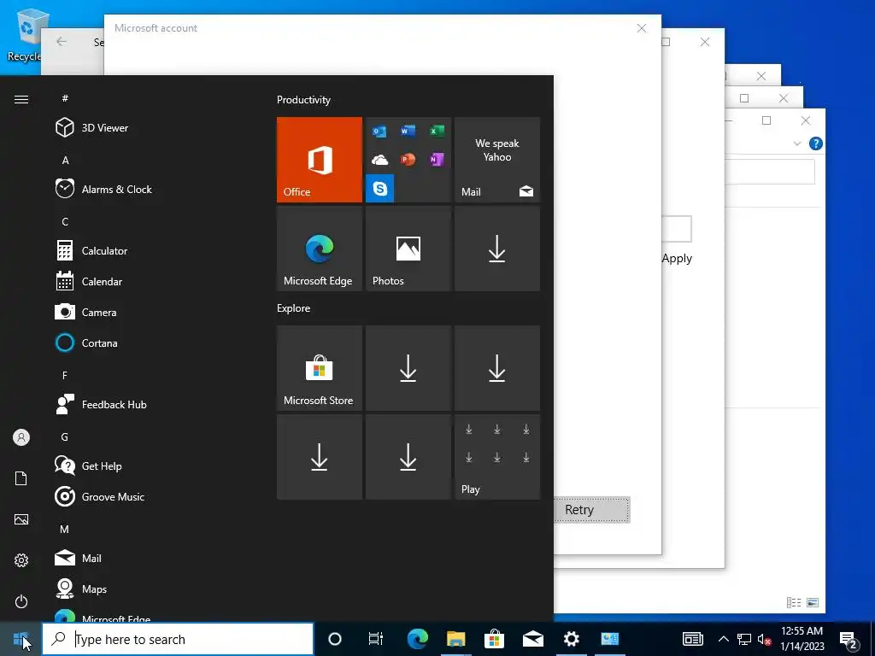The width and height of the screenshot is (875, 656).
Task: Jump to letter C header in the app list
Action: (65, 222)
